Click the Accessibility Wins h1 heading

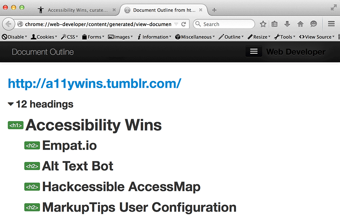(x=93, y=125)
